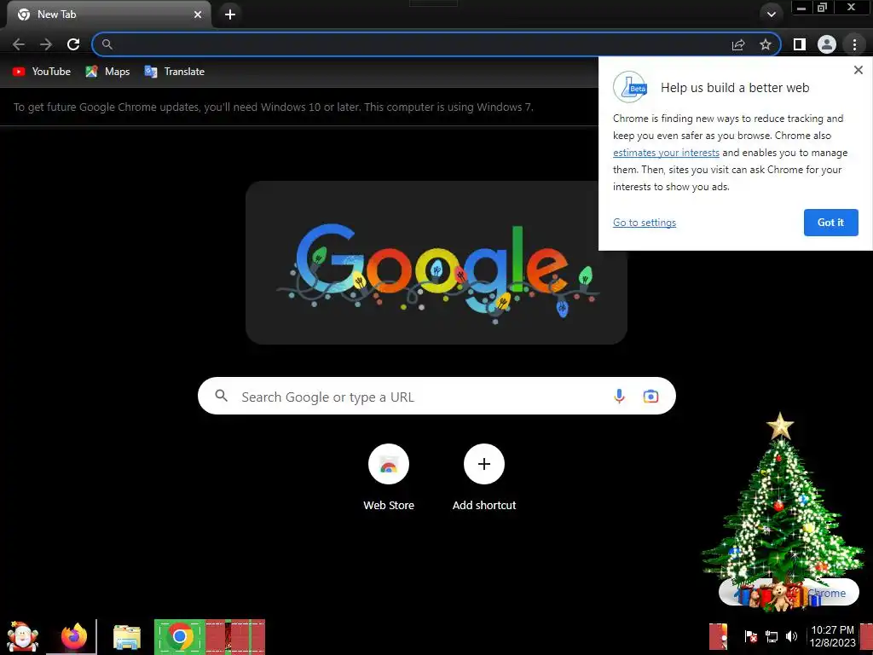
Task: Click the volume speaker tray icon
Action: 791,636
